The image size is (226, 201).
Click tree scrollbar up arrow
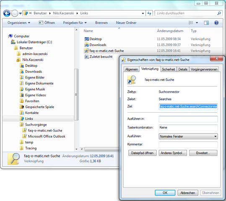(77, 30)
